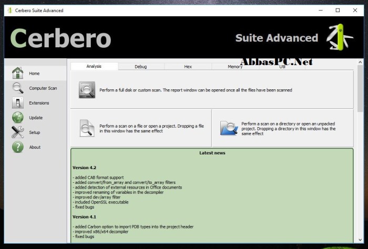Click 'included OpenSSL executable' line
Image resolution: width=368 pixels, height=249 pixels.
coord(101,202)
